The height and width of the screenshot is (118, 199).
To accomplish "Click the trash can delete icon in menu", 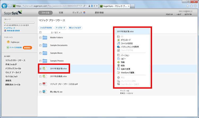I will 118,66.
